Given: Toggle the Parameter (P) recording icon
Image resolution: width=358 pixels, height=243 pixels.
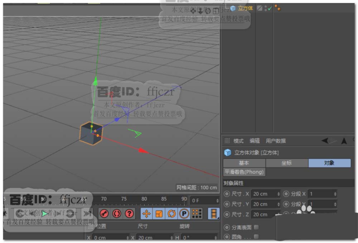Looking at the screenshot, I should point(184,214).
